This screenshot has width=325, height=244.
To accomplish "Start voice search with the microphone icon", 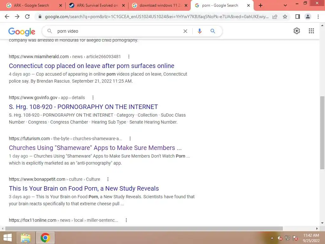I will [199, 31].
